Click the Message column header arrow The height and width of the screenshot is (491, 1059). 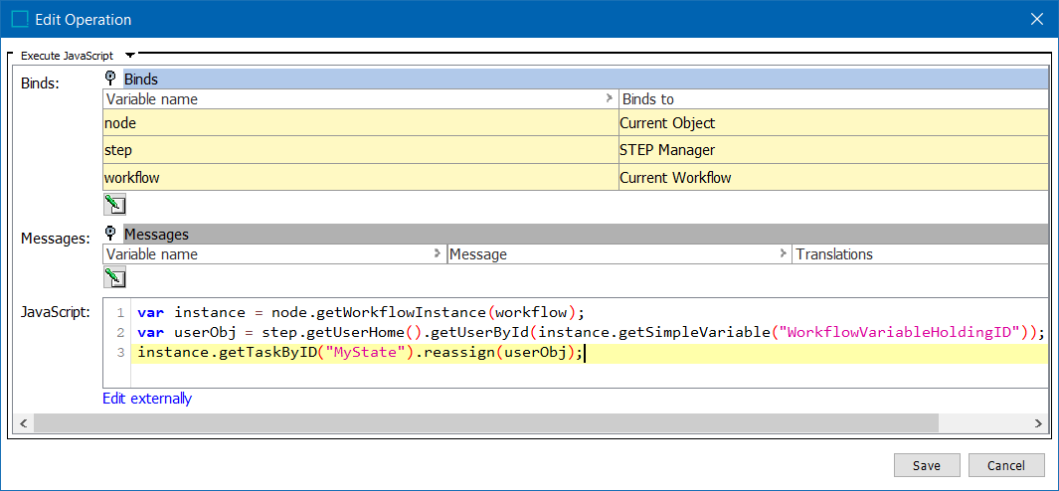click(784, 254)
